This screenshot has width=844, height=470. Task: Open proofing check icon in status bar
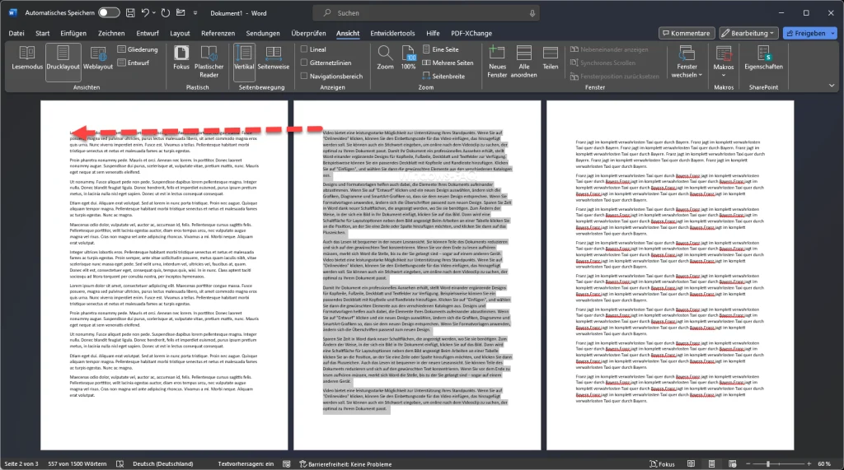[120, 464]
